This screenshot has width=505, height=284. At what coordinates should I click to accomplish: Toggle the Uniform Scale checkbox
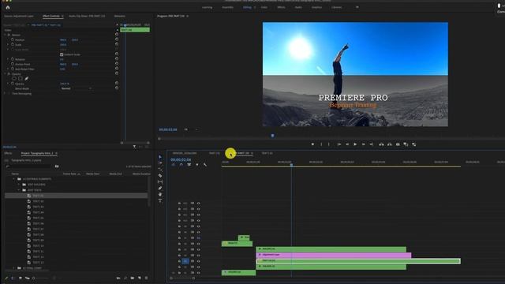[x=62, y=54]
